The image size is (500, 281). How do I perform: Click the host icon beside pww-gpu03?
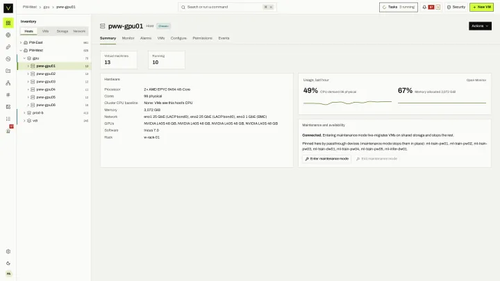coord(33,82)
